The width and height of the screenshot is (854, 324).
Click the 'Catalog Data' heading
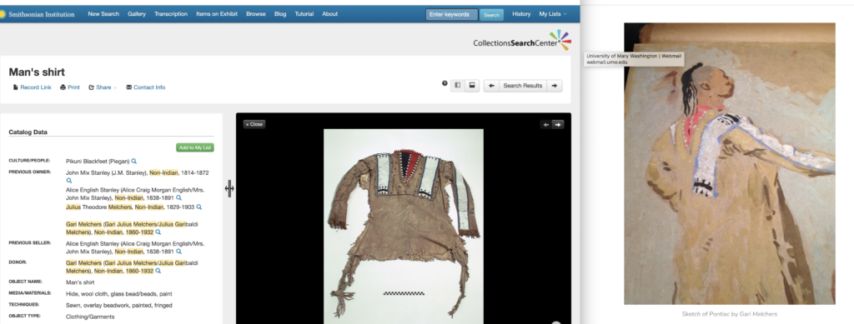coord(28,132)
